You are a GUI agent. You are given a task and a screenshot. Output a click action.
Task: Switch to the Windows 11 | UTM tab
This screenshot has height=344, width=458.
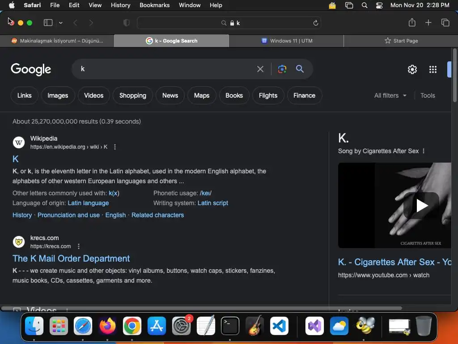pos(286,41)
